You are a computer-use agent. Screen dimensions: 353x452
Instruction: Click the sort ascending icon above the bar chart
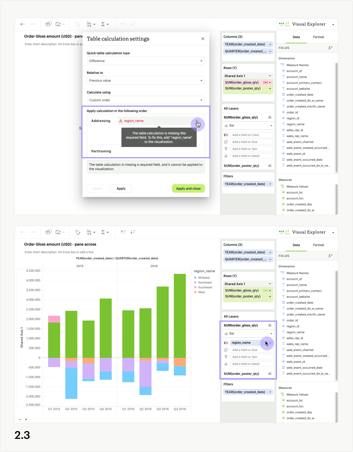[123, 232]
